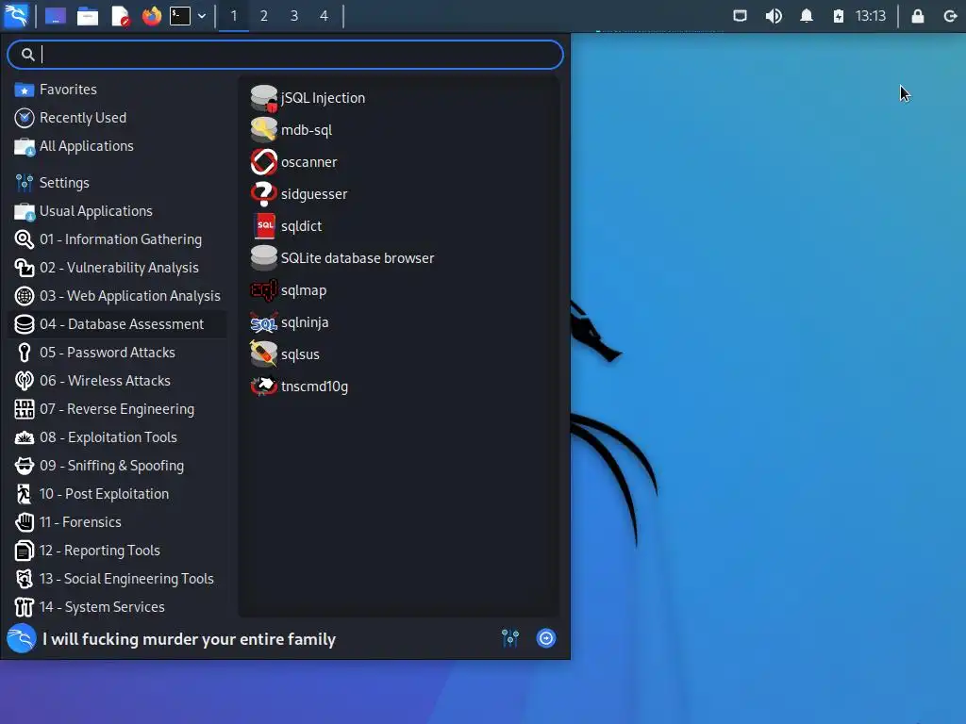Select 03 - Web Application Analysis category
966x724 pixels.
point(118,296)
